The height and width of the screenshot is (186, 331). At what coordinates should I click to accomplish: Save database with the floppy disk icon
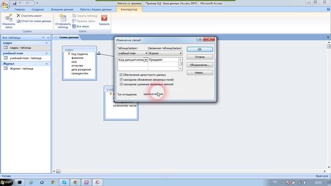click(x=14, y=3)
